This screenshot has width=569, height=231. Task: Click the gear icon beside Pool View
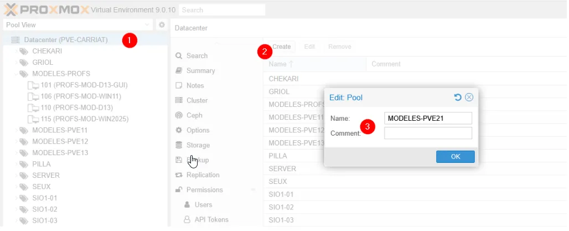click(x=162, y=25)
